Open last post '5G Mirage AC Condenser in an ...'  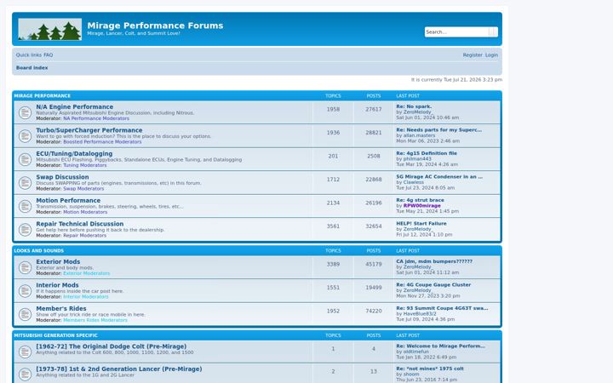439,177
